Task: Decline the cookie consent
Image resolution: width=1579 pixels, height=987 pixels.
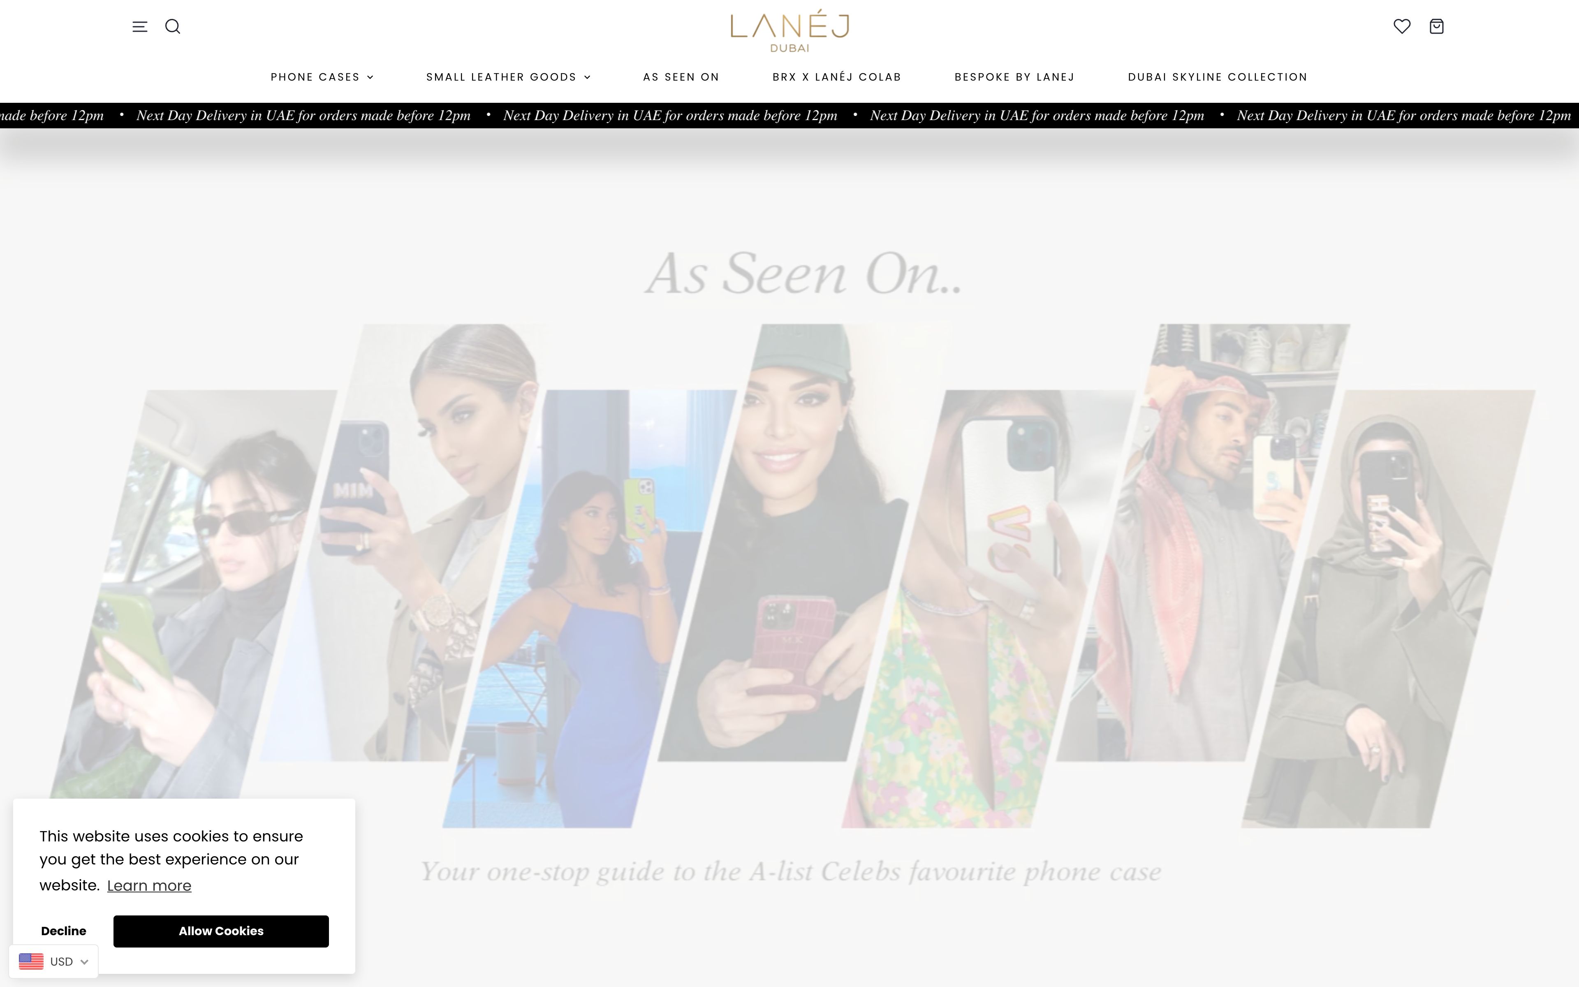Action: pos(63,931)
